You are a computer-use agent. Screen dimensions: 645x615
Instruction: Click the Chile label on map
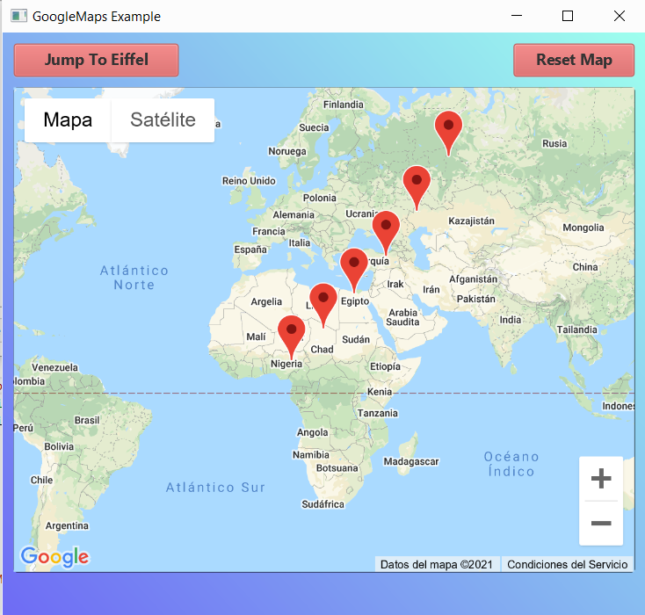41,480
